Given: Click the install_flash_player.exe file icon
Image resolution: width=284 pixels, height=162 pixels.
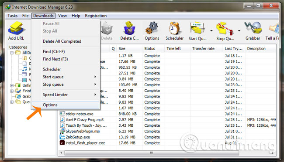Looking at the screenshot, I should pos(62,143).
